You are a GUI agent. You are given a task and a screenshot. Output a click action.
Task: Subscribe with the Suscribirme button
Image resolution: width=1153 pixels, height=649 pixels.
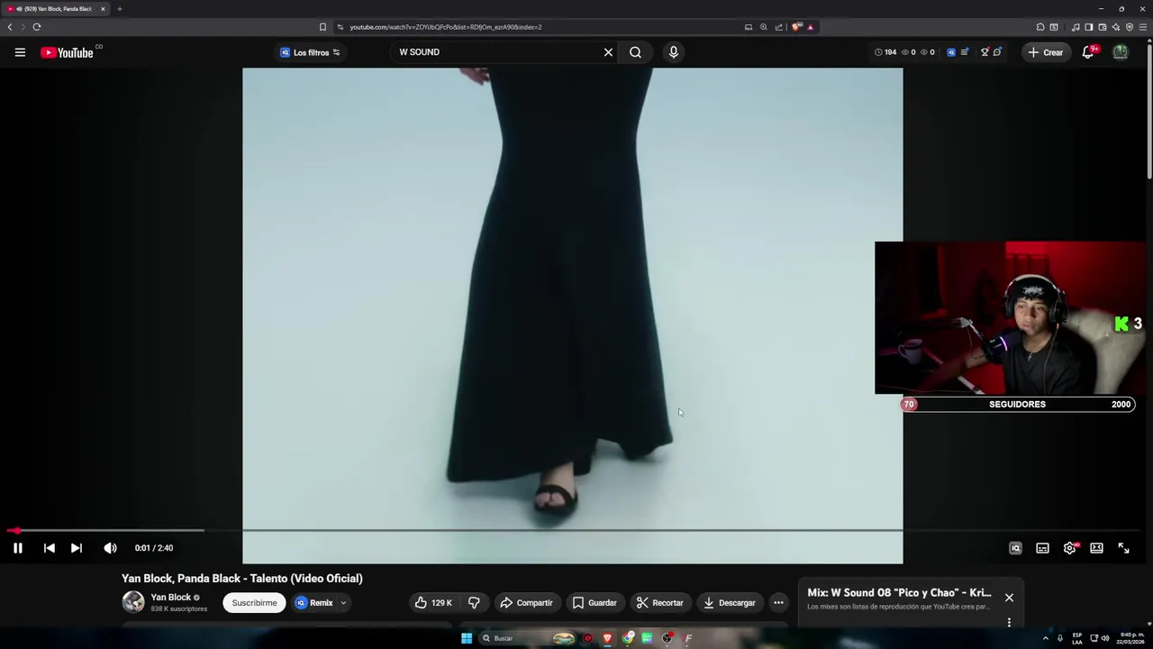pos(254,603)
